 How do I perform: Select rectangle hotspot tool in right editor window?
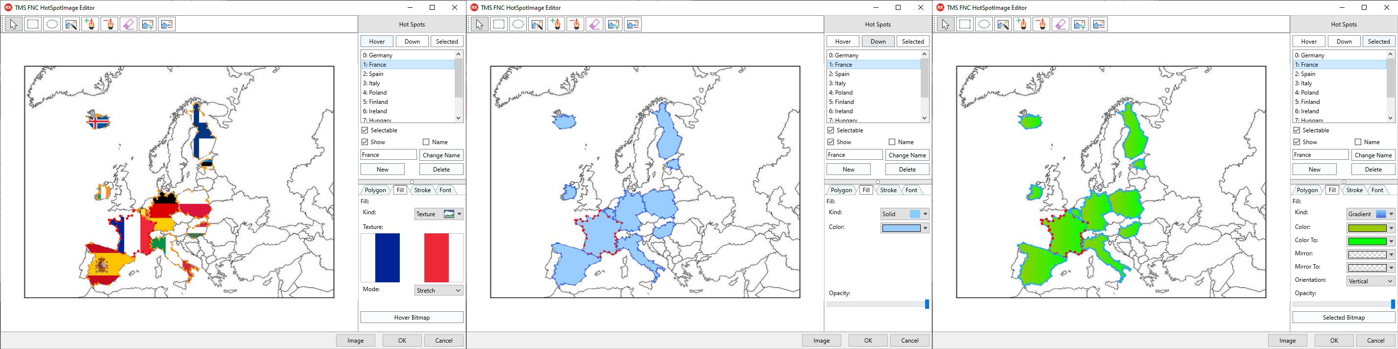(x=965, y=25)
